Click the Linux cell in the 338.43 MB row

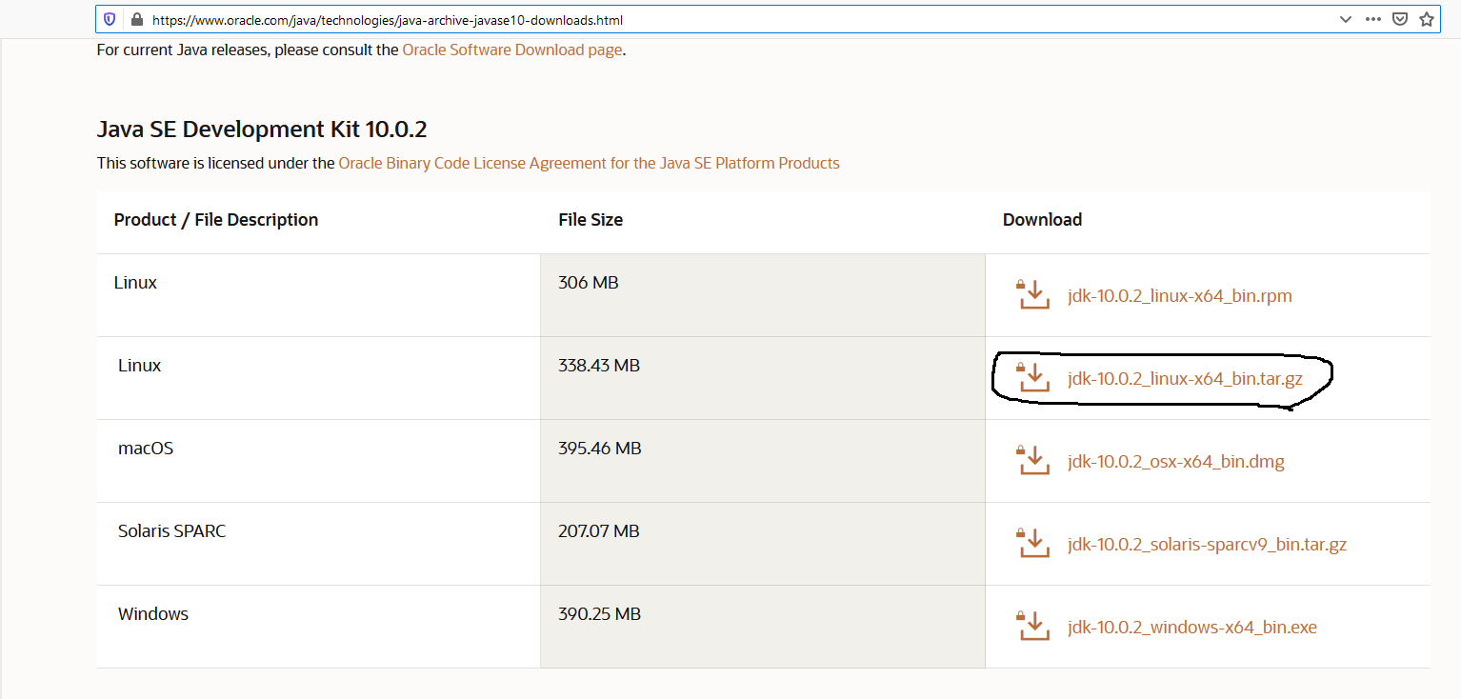click(318, 378)
